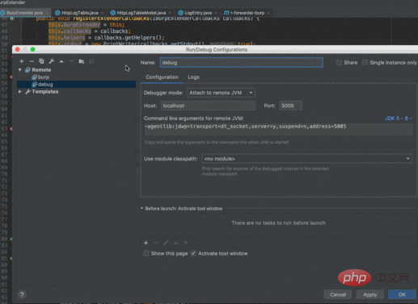Focus the Port input field

point(290,106)
